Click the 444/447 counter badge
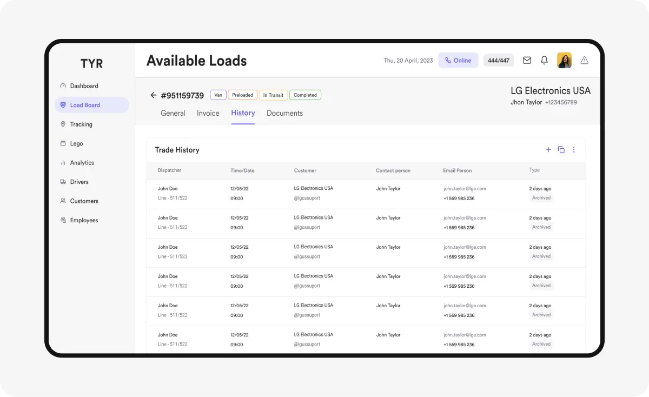 point(498,61)
